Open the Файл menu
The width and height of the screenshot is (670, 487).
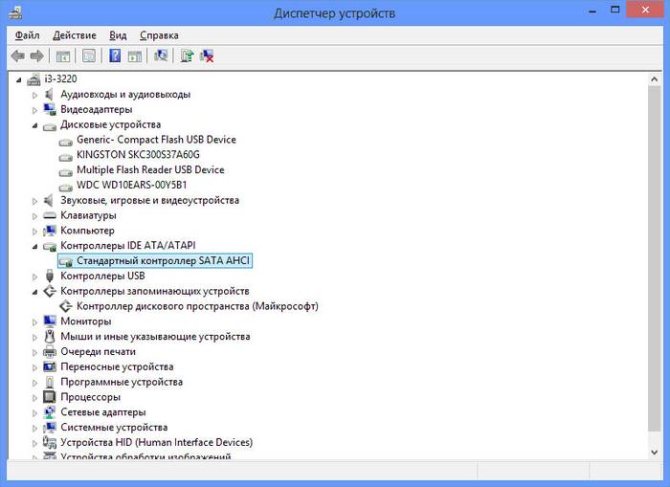point(27,34)
